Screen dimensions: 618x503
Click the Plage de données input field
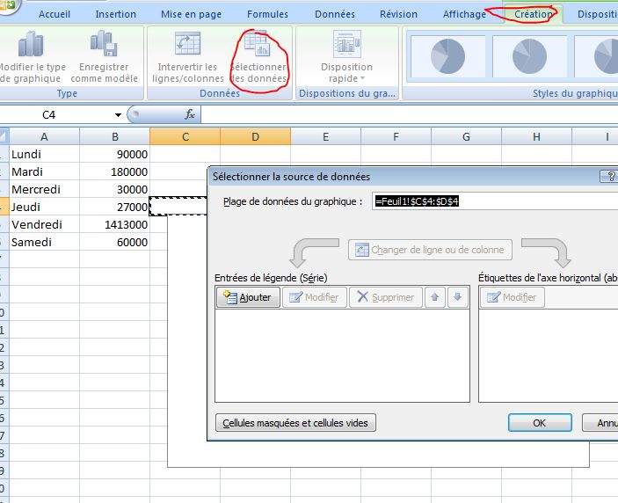point(494,201)
